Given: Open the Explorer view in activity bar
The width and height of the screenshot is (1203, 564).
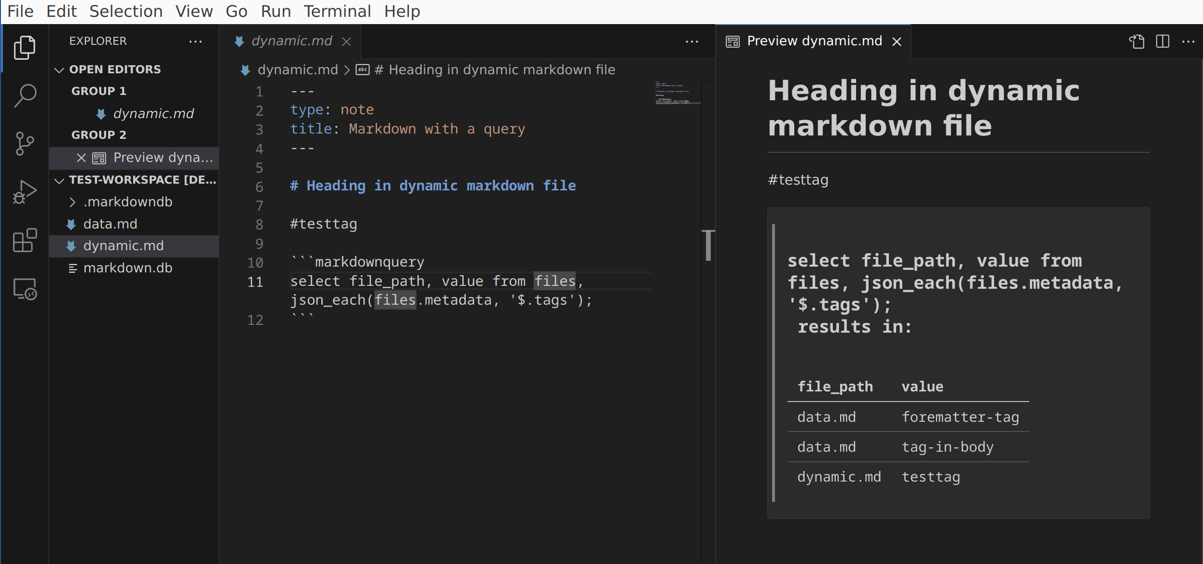Looking at the screenshot, I should (x=25, y=47).
